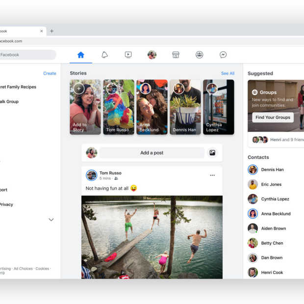
Task: Open the Watch video icon
Action: coord(128,55)
